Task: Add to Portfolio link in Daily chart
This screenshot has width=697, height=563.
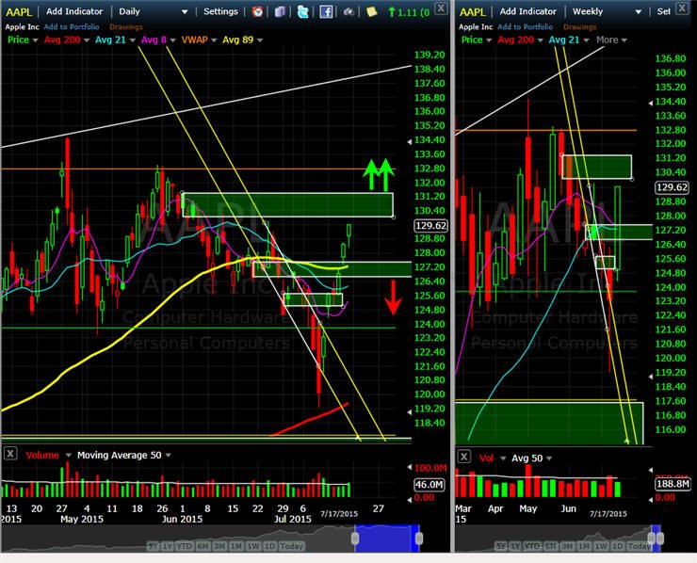Action: pyautogui.click(x=72, y=26)
